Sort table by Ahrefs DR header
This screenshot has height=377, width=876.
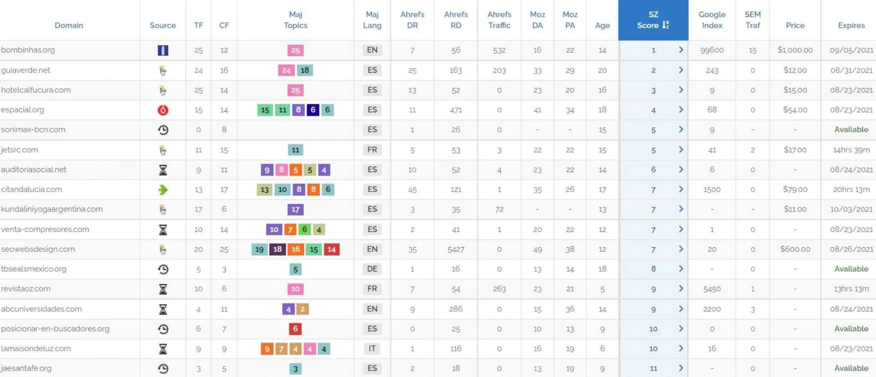pyautogui.click(x=412, y=20)
